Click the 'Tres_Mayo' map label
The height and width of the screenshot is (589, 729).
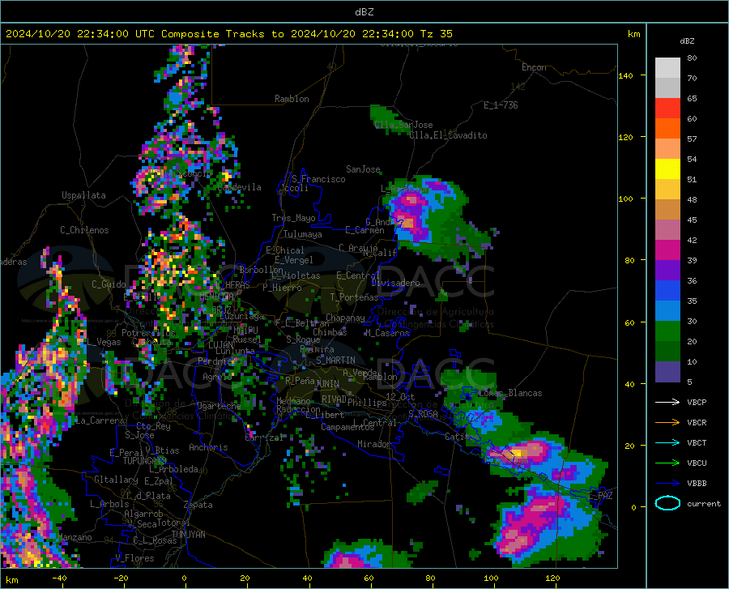point(294,218)
